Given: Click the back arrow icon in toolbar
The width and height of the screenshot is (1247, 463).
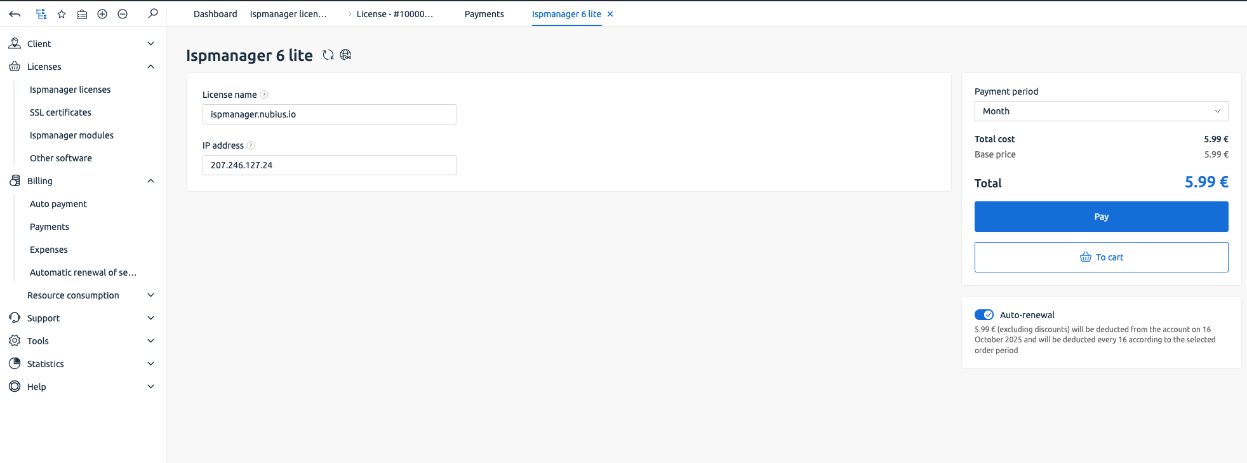Looking at the screenshot, I should click(15, 14).
